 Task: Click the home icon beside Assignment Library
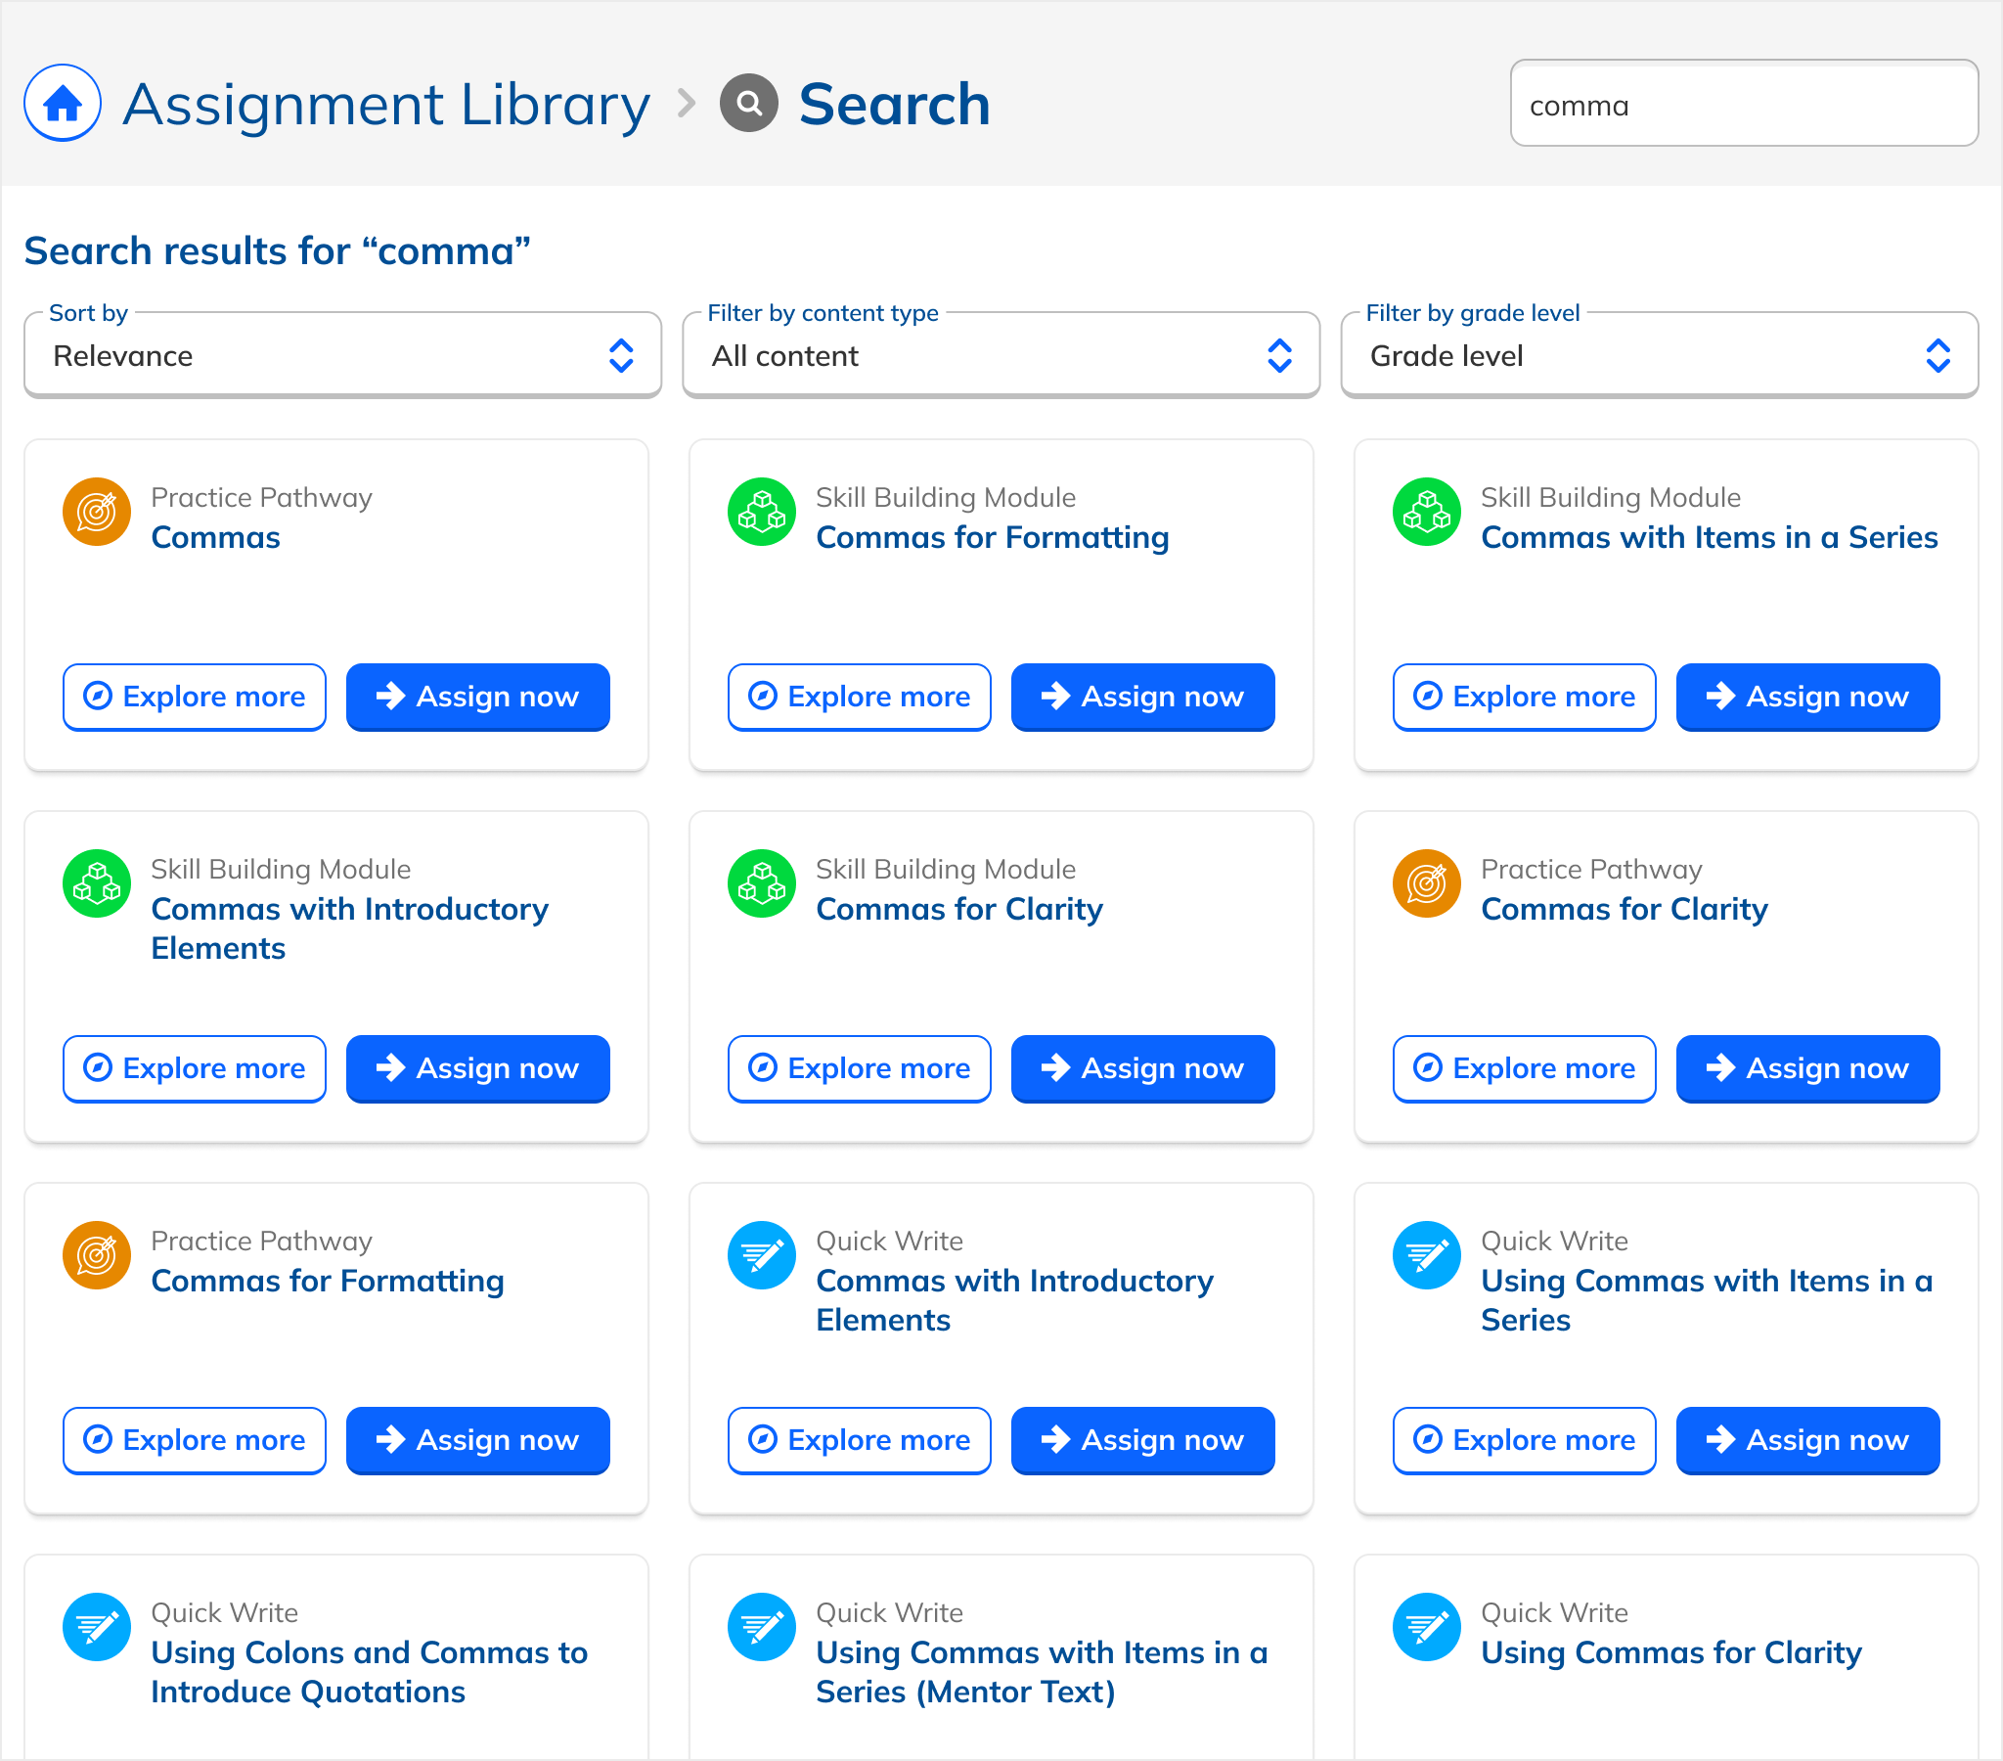[x=62, y=103]
